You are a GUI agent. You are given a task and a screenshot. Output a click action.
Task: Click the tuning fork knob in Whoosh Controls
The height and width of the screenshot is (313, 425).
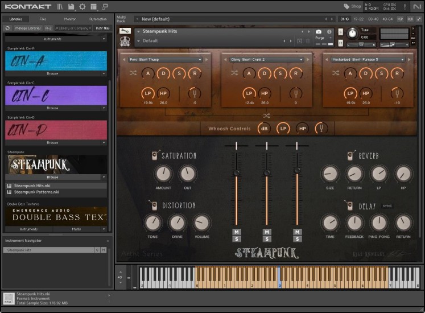(x=321, y=129)
